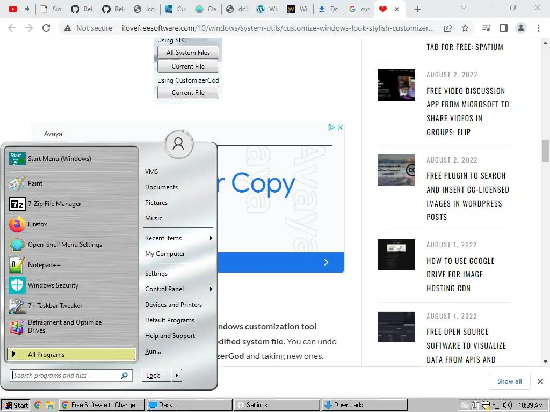Click the page vertical scrollbar thumb
550x412 pixels.
[x=545, y=151]
